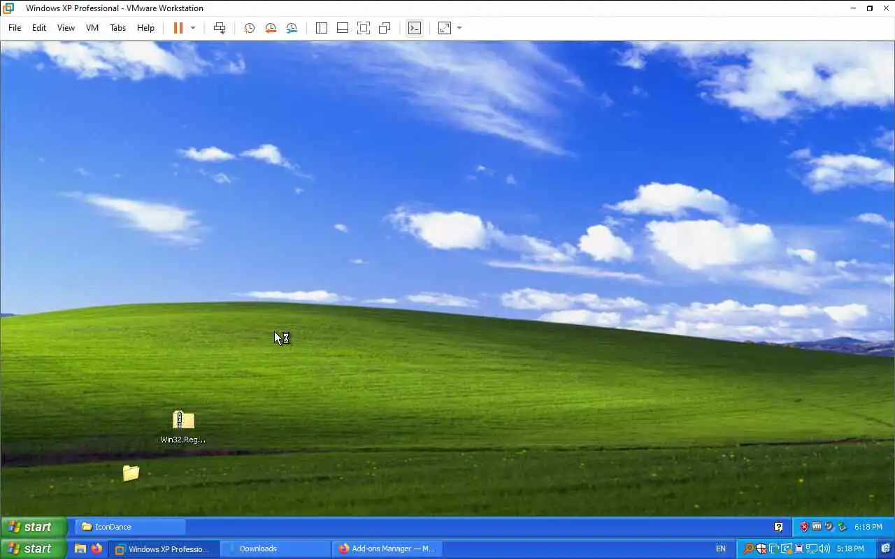This screenshot has width=895, height=559.
Task: Launch file explorer quick launch icon
Action: tap(80, 549)
